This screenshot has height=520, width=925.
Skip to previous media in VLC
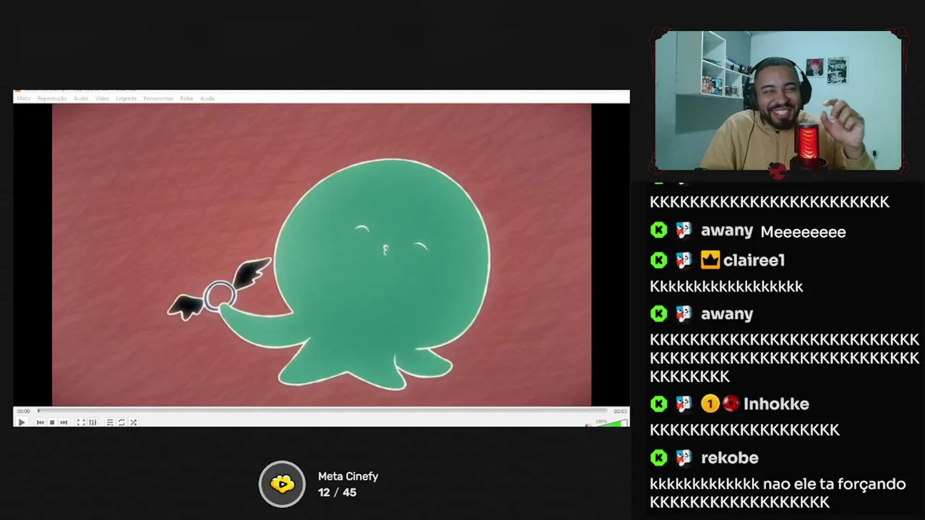[x=40, y=422]
